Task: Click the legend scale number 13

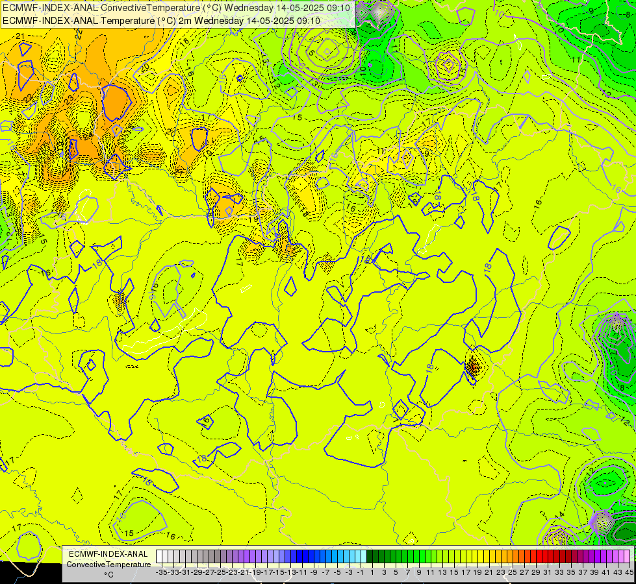Action: point(442,572)
